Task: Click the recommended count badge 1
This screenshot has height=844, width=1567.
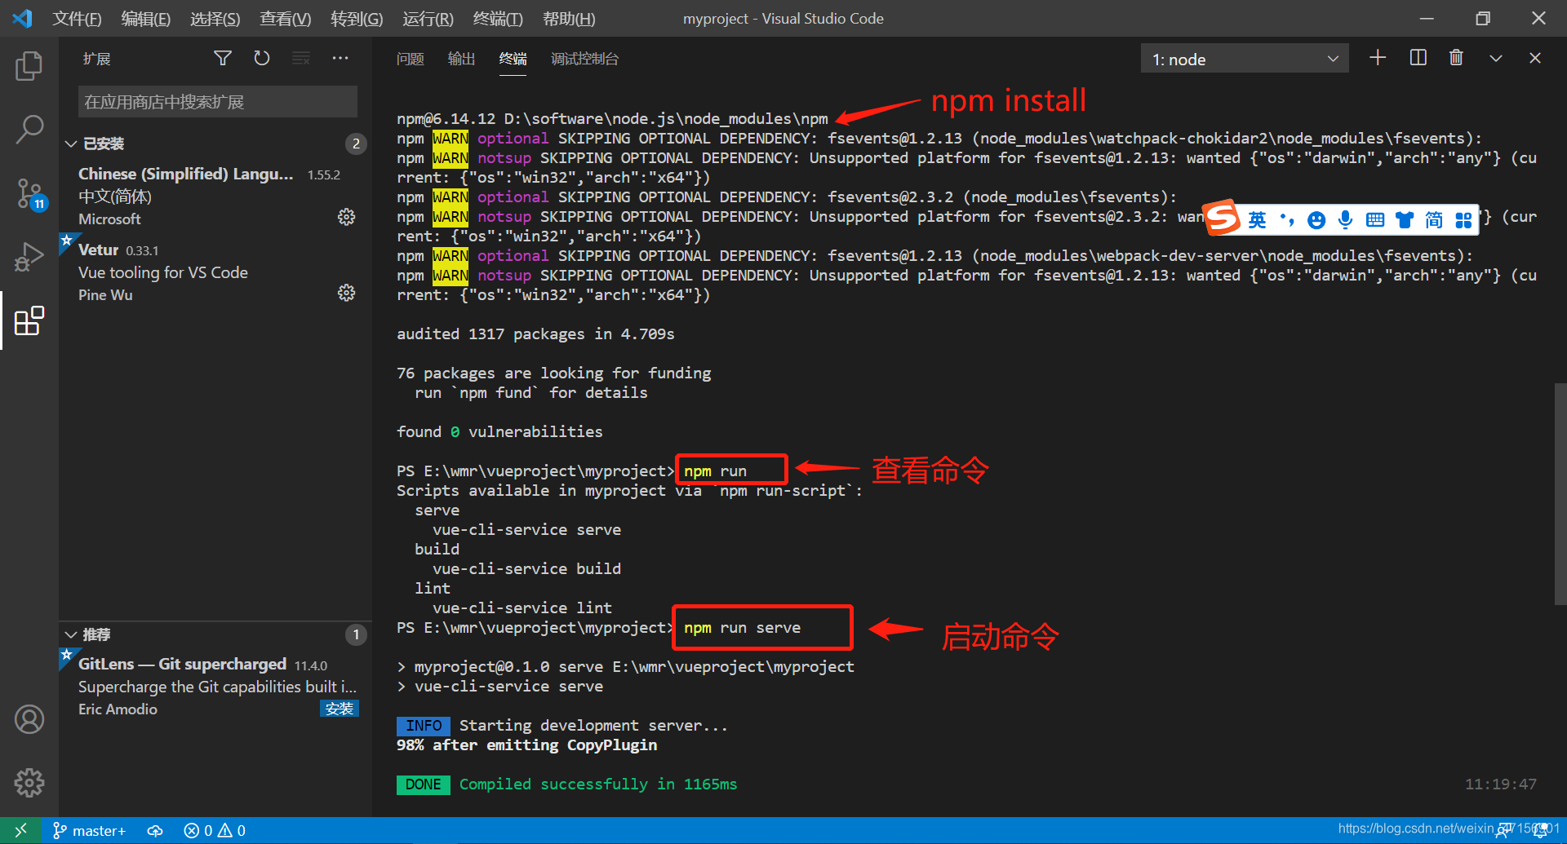Action: click(x=355, y=634)
